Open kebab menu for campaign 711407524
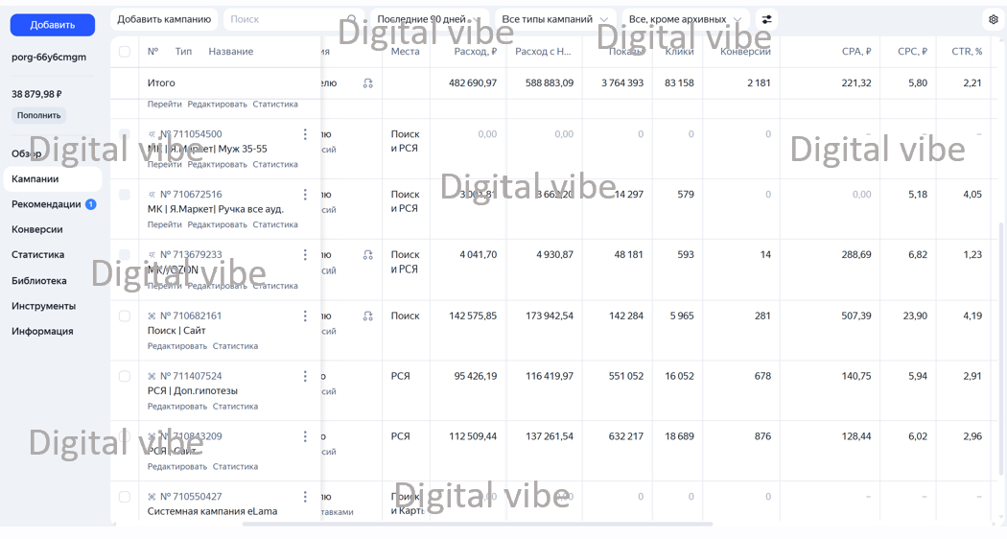This screenshot has width=1007, height=539. [x=305, y=376]
